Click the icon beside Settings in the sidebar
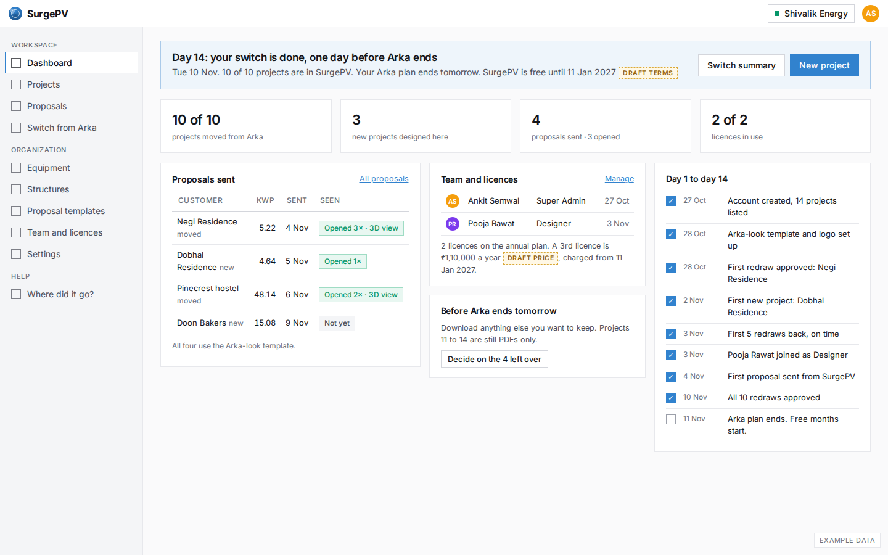This screenshot has width=888, height=555. 16,254
